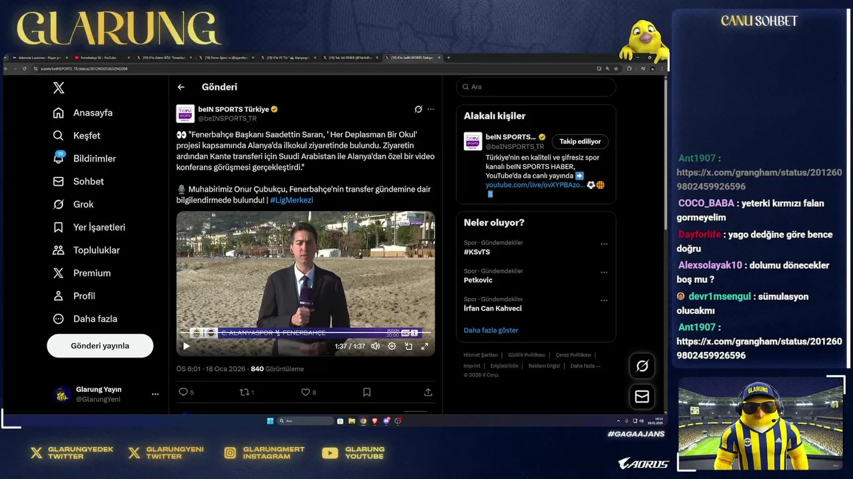Open File Explorer from taskbar

click(x=352, y=421)
